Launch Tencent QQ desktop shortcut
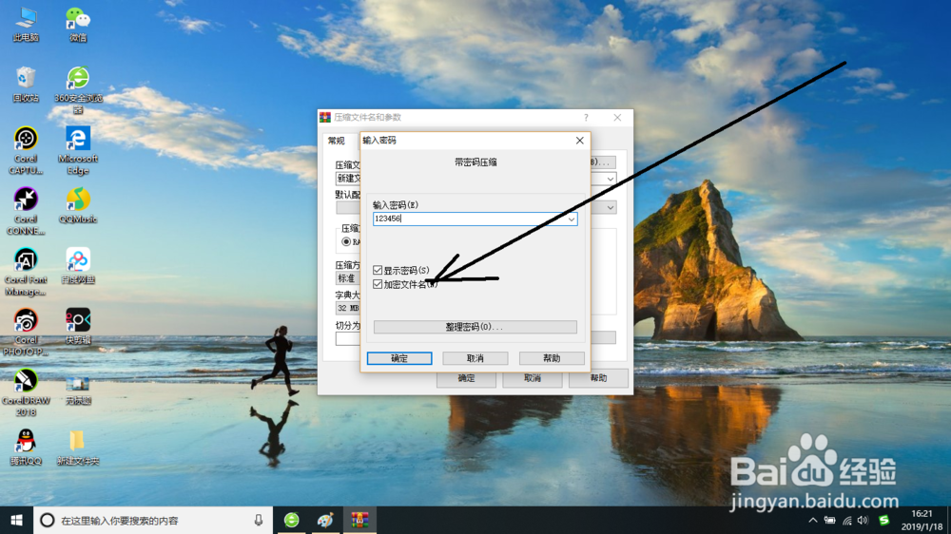Image resolution: width=951 pixels, height=534 pixels. (x=26, y=448)
